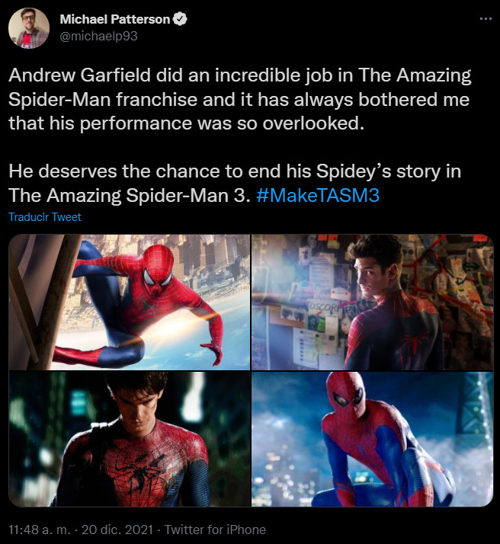This screenshot has width=500, height=544.
Task: View the bottom-right crouching Spider-Man image
Action: pos(372,440)
